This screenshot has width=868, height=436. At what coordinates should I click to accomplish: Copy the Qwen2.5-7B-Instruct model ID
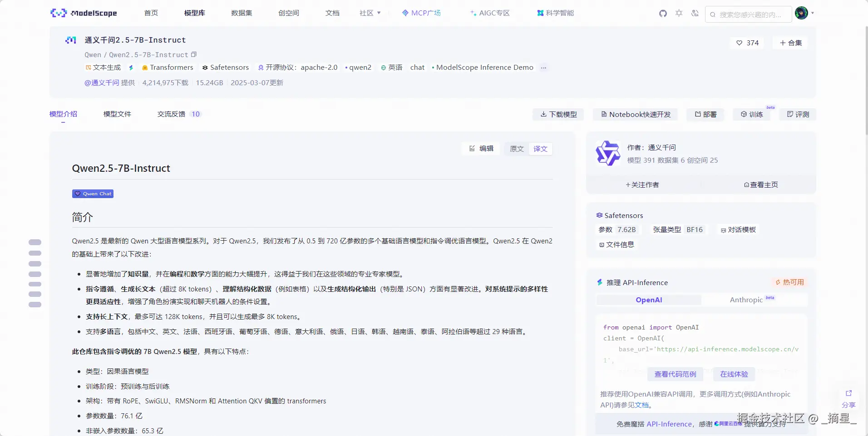(194, 54)
